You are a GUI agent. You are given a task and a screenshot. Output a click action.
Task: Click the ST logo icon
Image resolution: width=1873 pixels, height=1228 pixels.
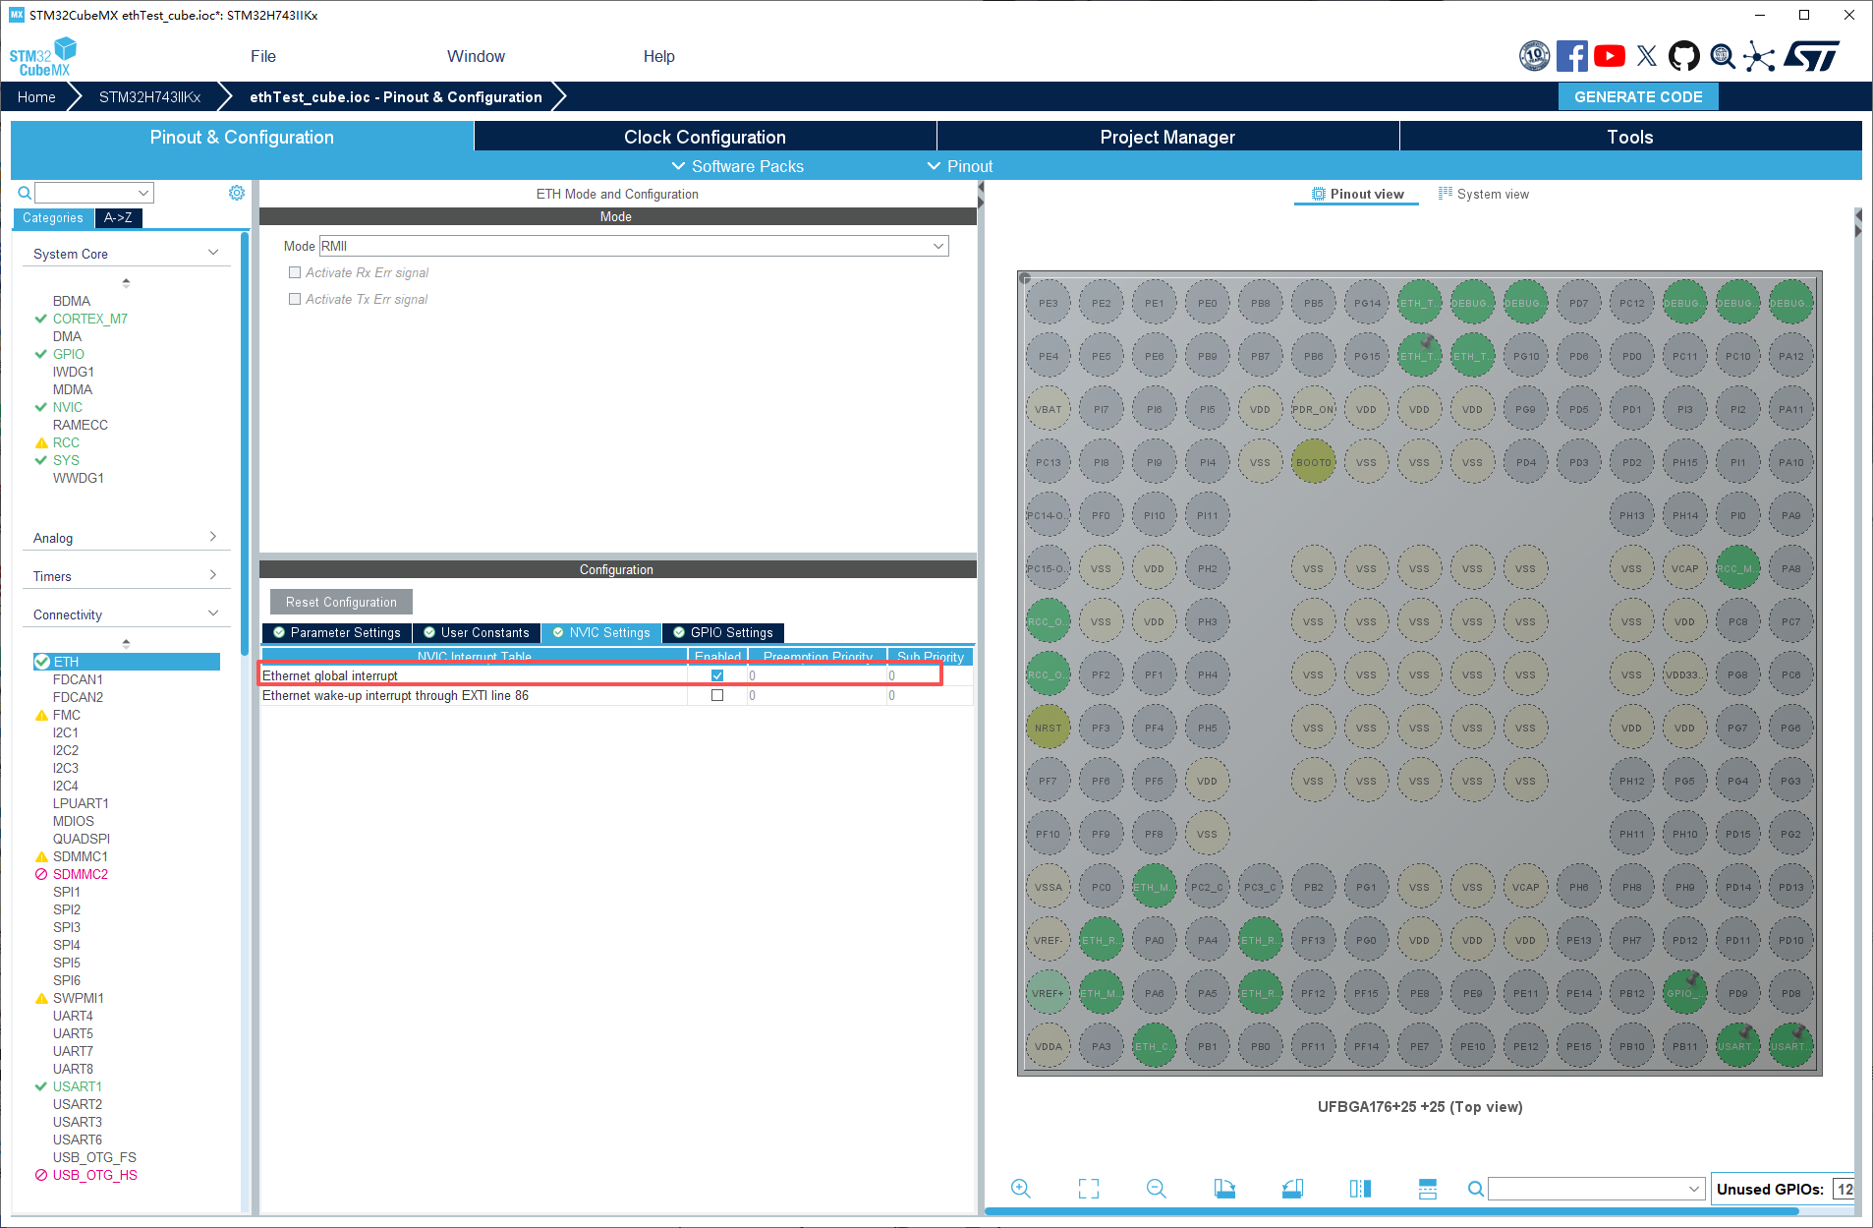coord(1811,56)
